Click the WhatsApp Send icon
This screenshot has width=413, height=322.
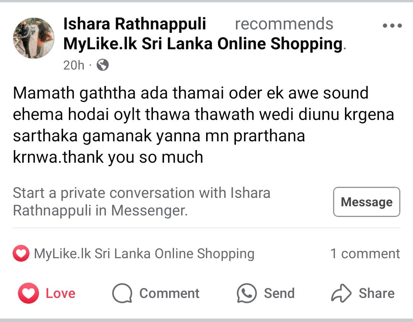coord(247,293)
